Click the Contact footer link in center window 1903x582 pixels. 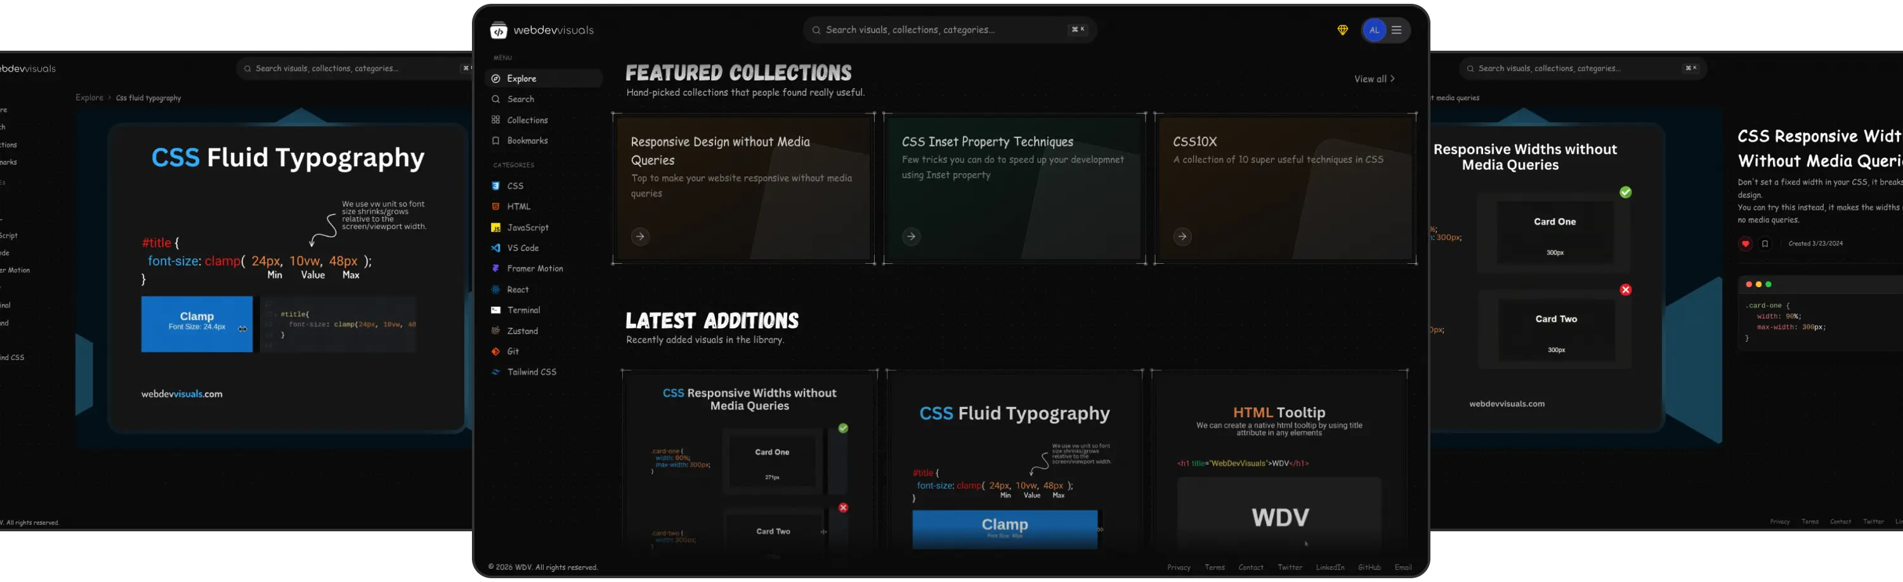(x=1251, y=567)
